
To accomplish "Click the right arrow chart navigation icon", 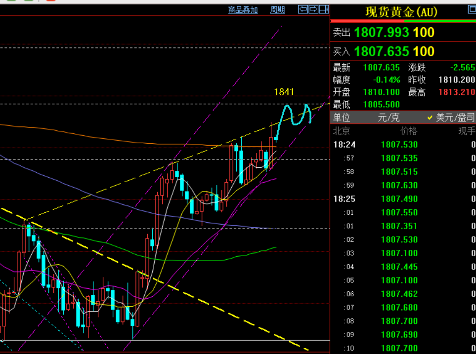I will click(x=313, y=9).
